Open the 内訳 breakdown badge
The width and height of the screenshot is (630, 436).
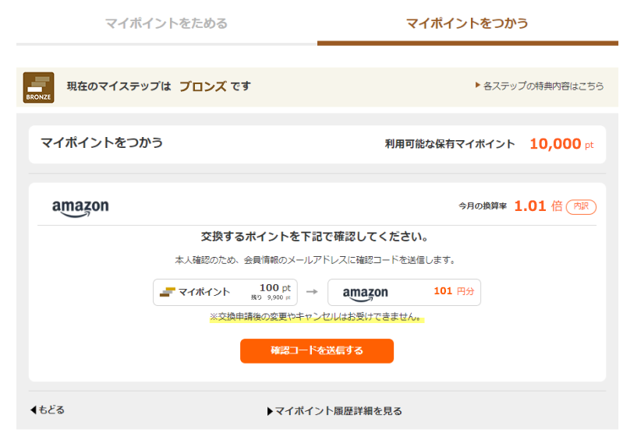(x=581, y=206)
